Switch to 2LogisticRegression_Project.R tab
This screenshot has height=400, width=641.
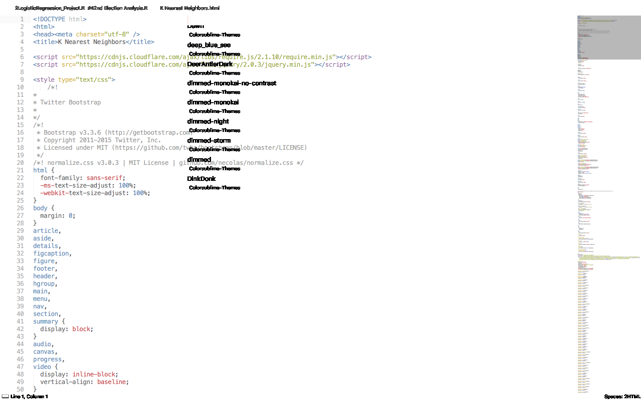click(49, 8)
